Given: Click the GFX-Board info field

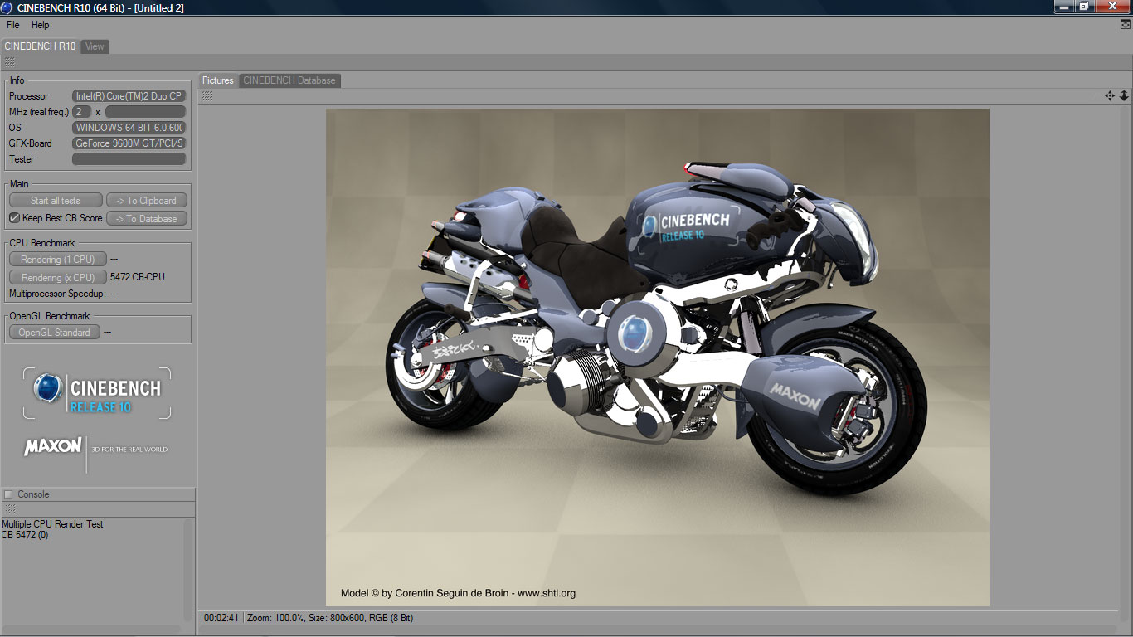Looking at the screenshot, I should tap(129, 143).
